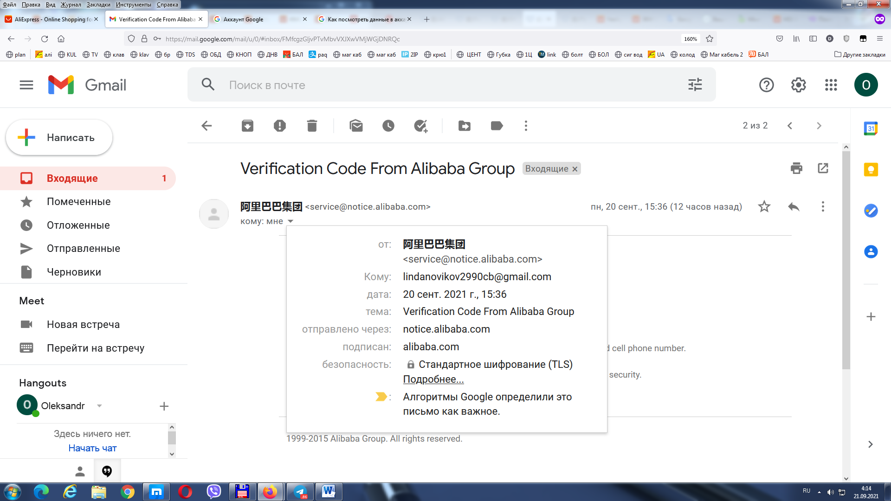
Task: Bookmark this page with star icon
Action: coord(710,39)
